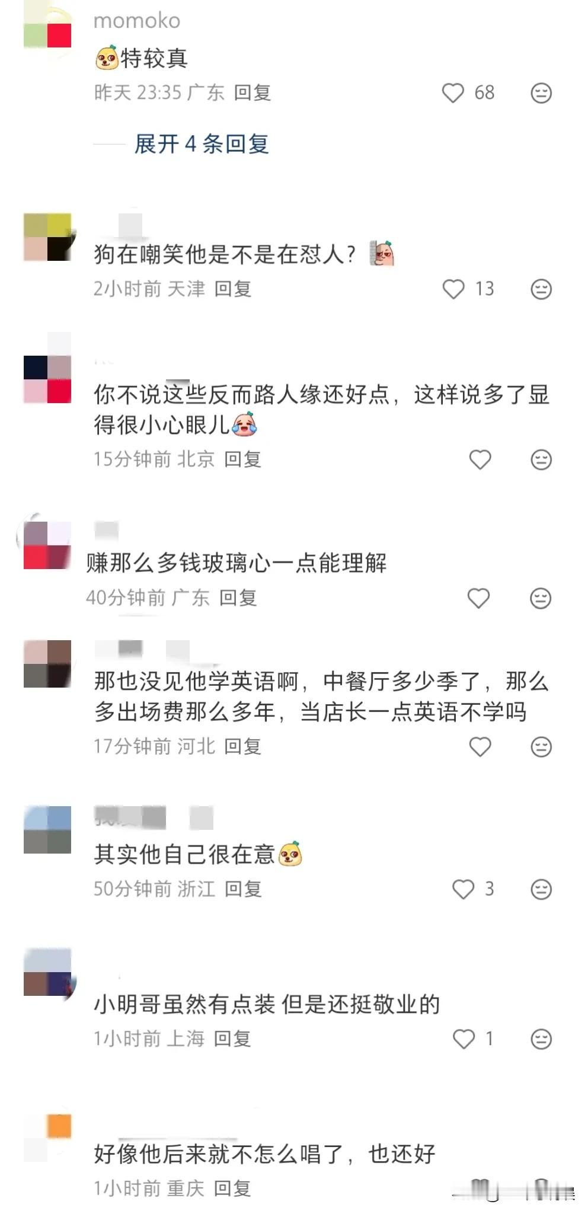Tap dislike icon on the Beijing comment

point(541,459)
